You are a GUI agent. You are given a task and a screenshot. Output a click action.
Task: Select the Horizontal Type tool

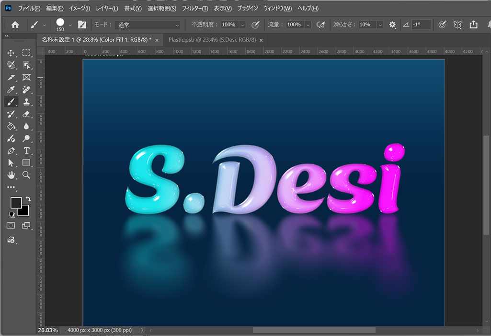(x=26, y=151)
